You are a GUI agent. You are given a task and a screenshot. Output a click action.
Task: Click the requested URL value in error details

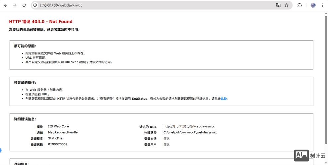click(x=189, y=126)
